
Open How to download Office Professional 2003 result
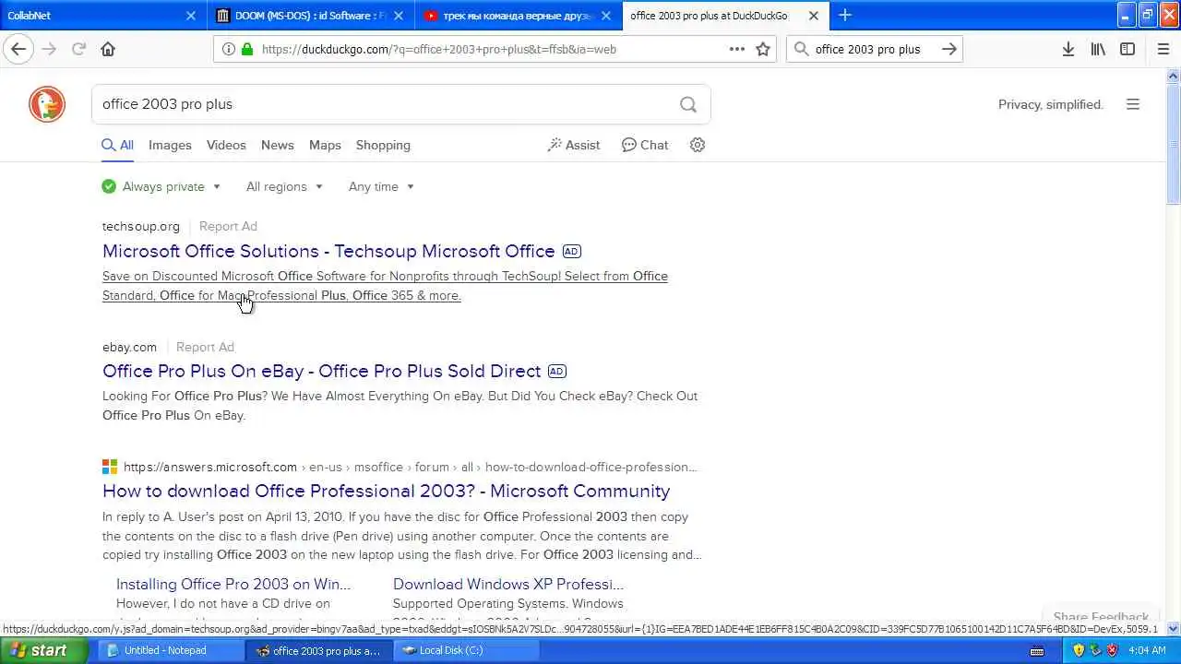[386, 491]
